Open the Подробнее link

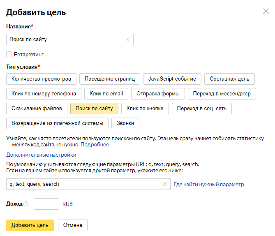(x=95, y=145)
